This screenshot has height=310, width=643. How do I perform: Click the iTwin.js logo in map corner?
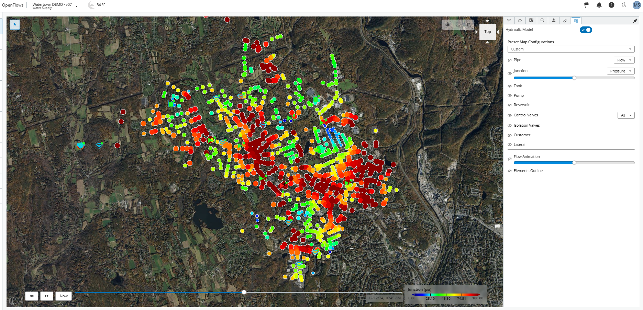point(13,301)
